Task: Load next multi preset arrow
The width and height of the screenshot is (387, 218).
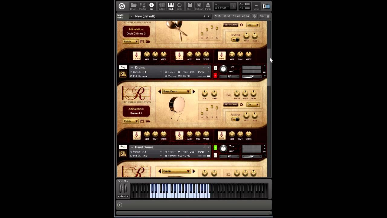Action: click(208, 16)
